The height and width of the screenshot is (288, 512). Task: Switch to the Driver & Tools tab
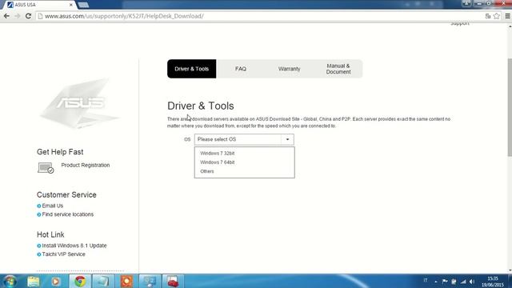[x=192, y=69]
